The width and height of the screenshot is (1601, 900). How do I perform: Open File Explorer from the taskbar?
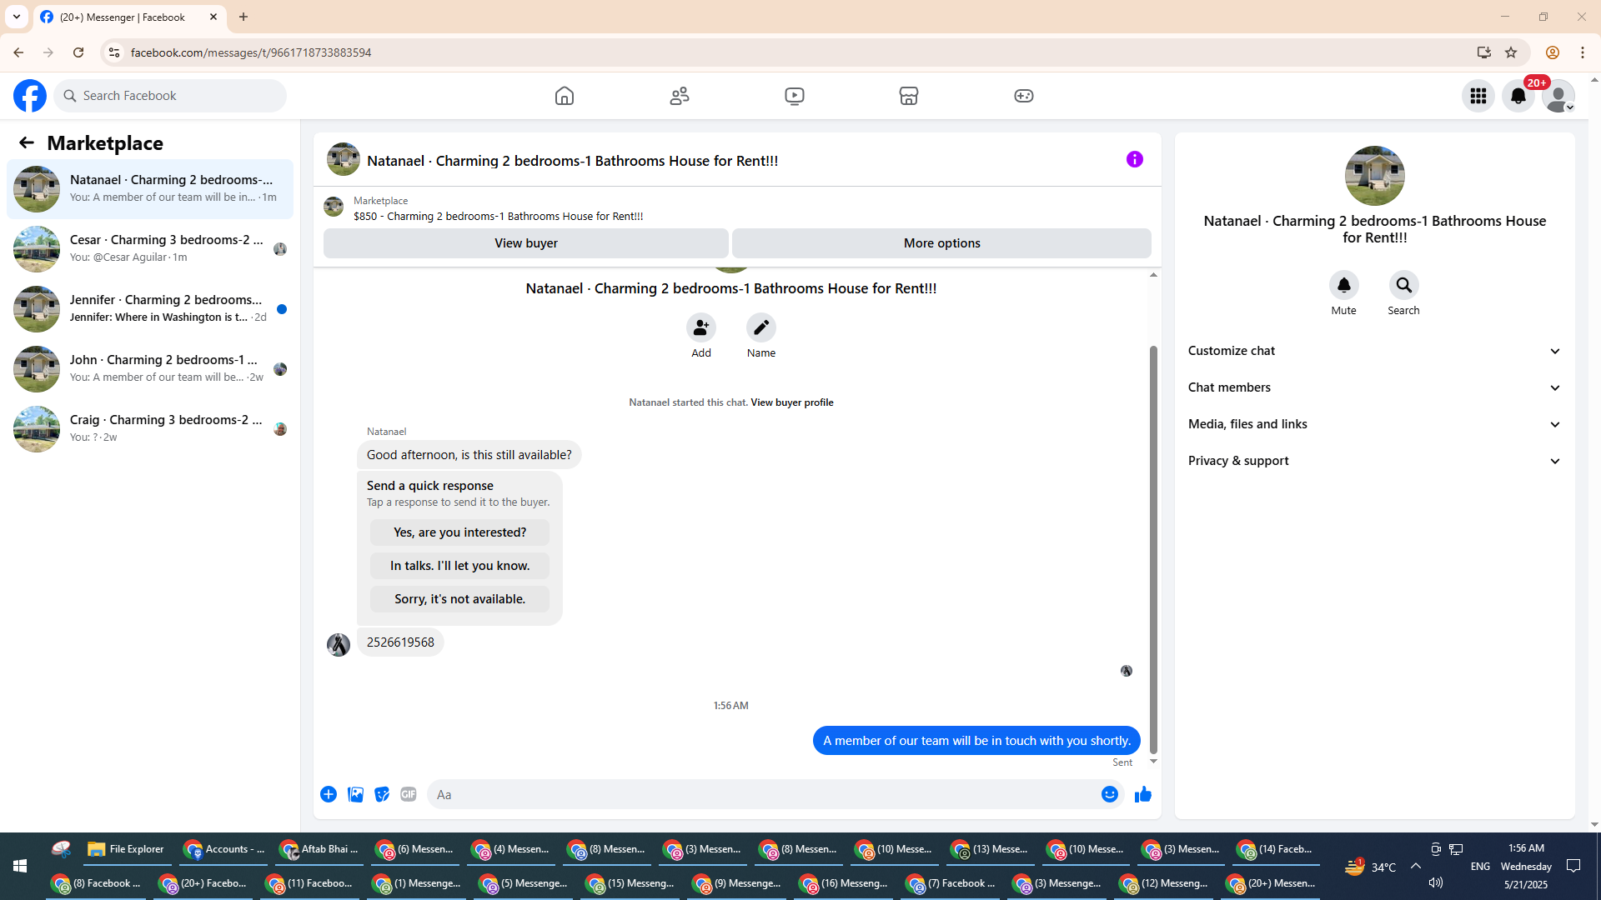click(127, 849)
